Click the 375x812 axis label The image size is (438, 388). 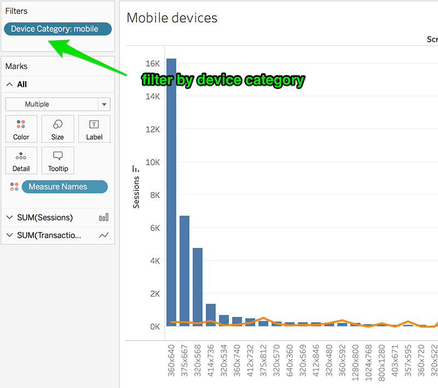tap(263, 361)
